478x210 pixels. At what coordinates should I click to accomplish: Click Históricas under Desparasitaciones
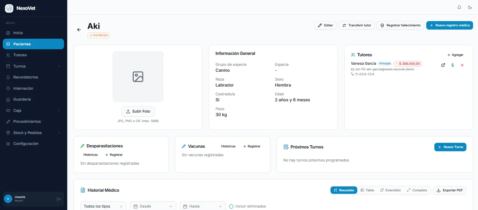click(90, 155)
